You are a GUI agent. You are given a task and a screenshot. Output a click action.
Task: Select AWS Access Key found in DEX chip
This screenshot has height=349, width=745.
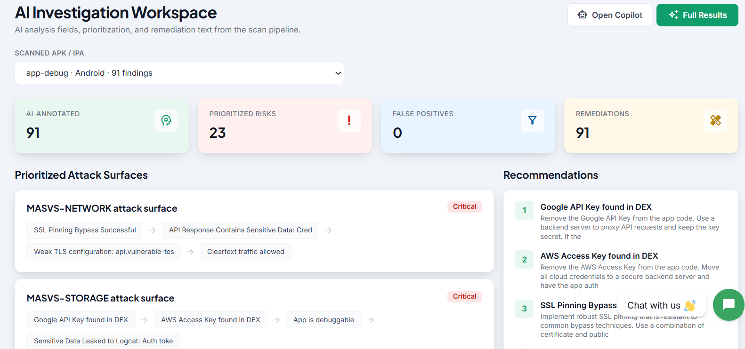tap(211, 320)
